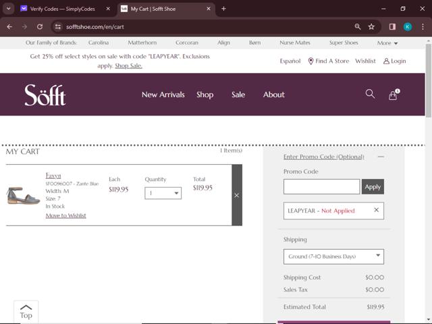Open the Chrome three-dot menu
The width and height of the screenshot is (432, 324).
[x=423, y=27]
